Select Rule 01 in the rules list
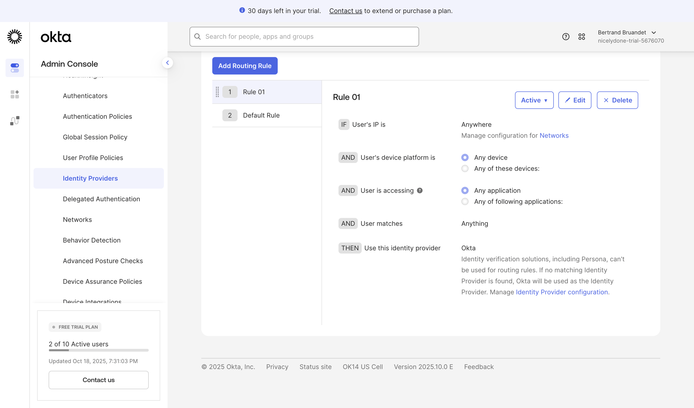Viewport: 694px width, 408px height. pos(267,92)
